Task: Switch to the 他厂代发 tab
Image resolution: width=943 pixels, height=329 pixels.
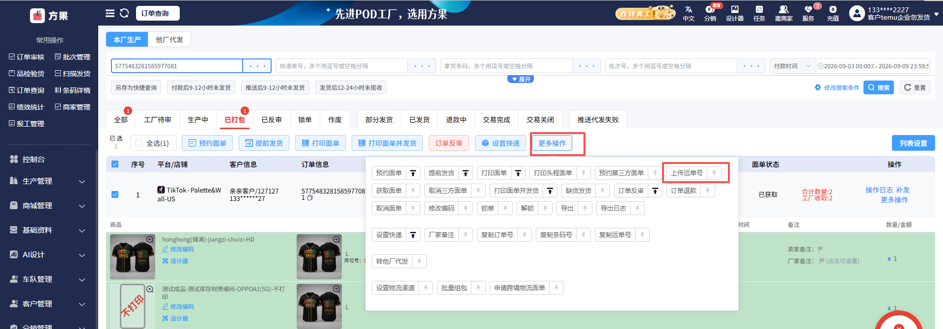Action: pyautogui.click(x=169, y=40)
